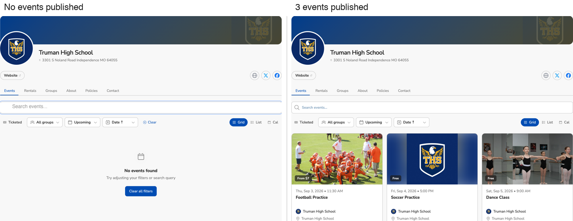Screen dimensions: 573x221
Task: Open Soccer Practice card THS image
Action: (x=432, y=159)
